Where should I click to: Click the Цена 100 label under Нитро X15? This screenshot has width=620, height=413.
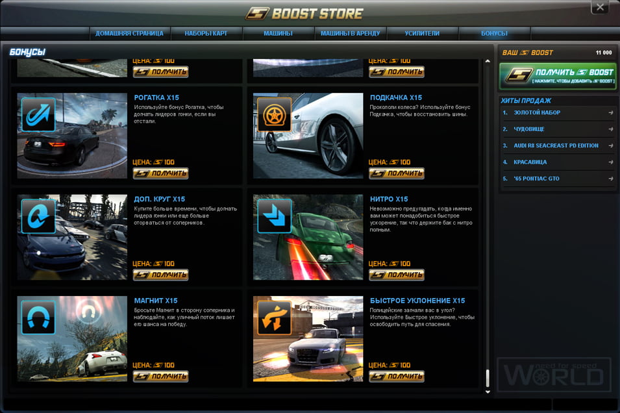390,264
